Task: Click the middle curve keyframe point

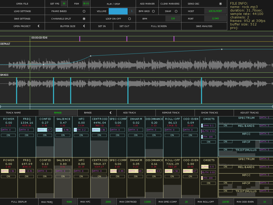Action: [90, 56]
